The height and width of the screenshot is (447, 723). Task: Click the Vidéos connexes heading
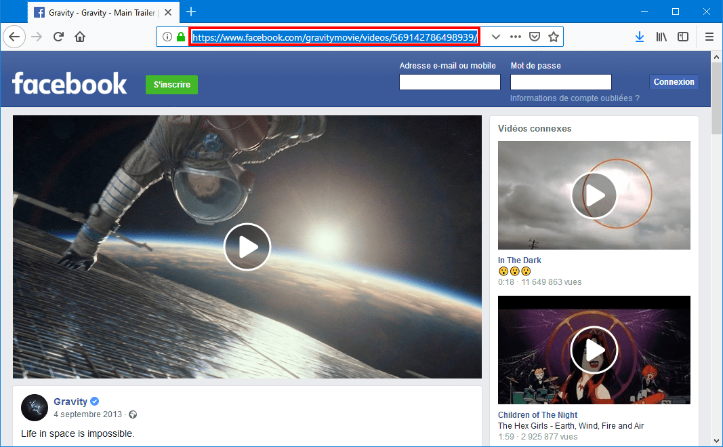[x=535, y=129]
